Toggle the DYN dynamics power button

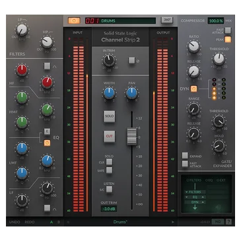(193, 88)
